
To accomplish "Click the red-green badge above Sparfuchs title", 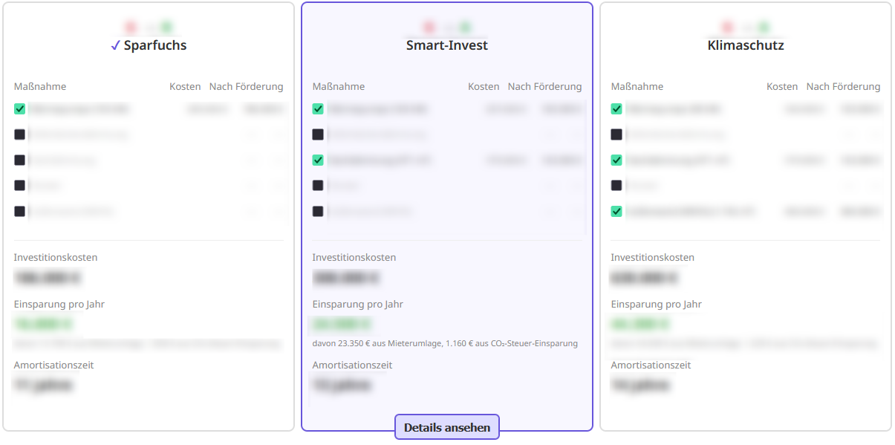I will click(149, 27).
